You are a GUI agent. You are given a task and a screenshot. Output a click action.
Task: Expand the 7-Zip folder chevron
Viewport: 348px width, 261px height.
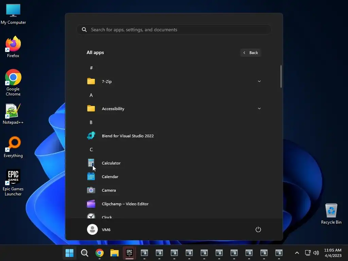259,81
